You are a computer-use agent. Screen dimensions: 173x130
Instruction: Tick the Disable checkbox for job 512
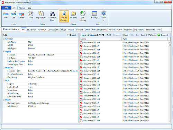[x=68, y=35]
